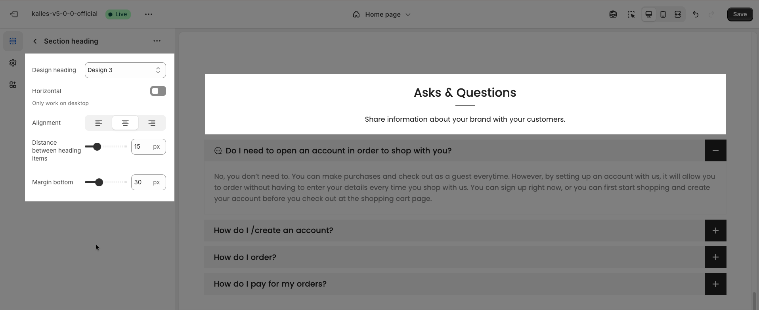The image size is (759, 310).
Task: Select right text alignment
Action: (152, 123)
